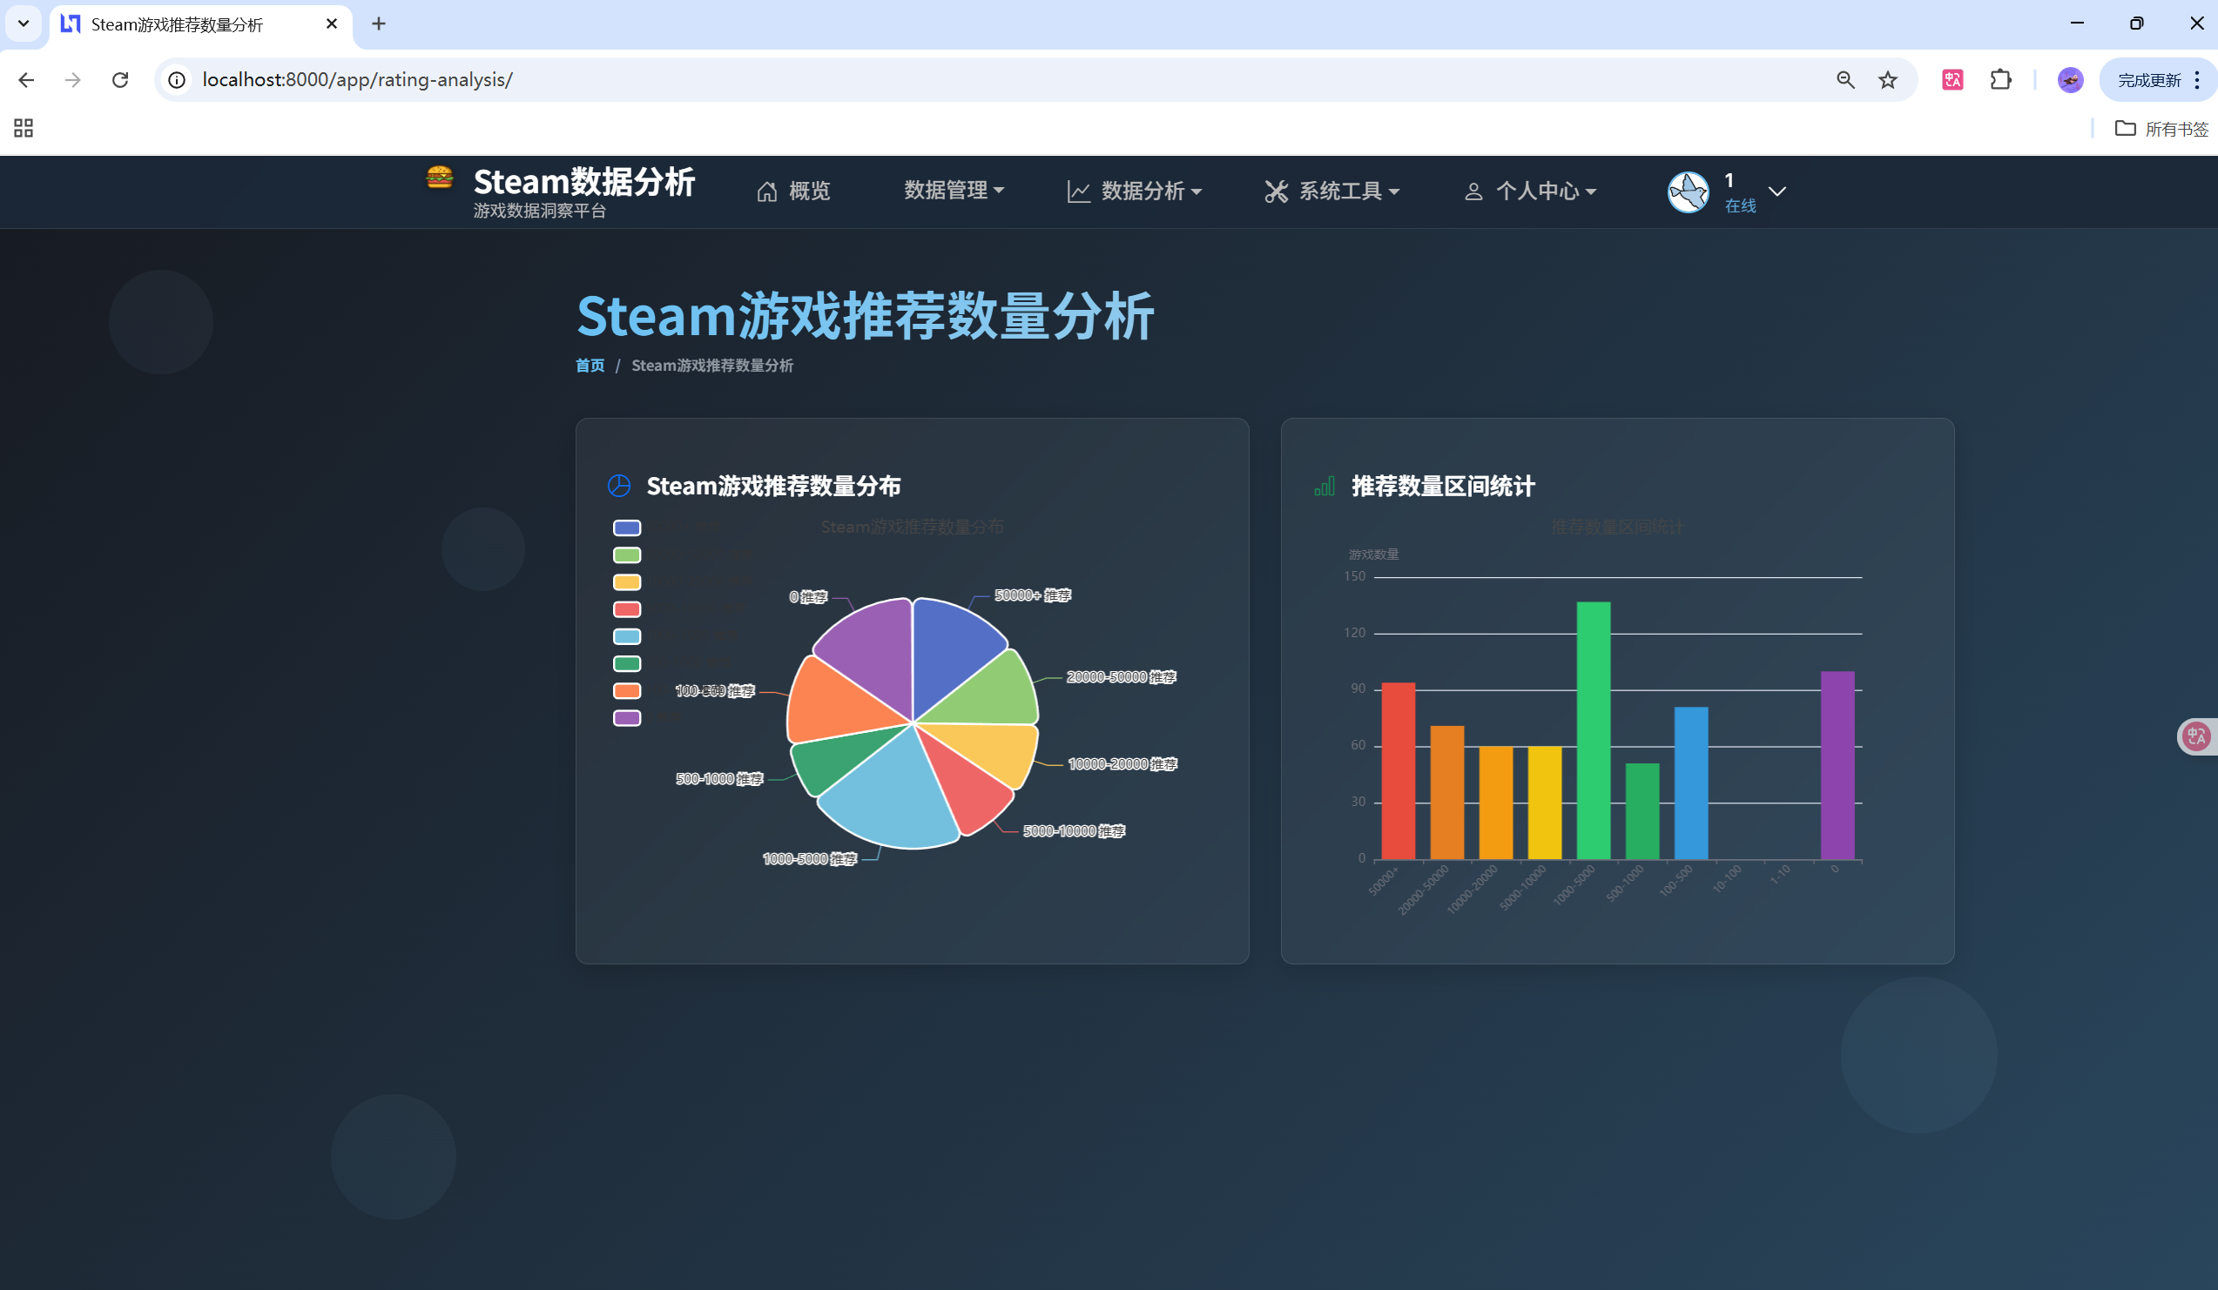
Task: Toggle the 5000-10000 推荐 legend item
Action: (x=627, y=610)
